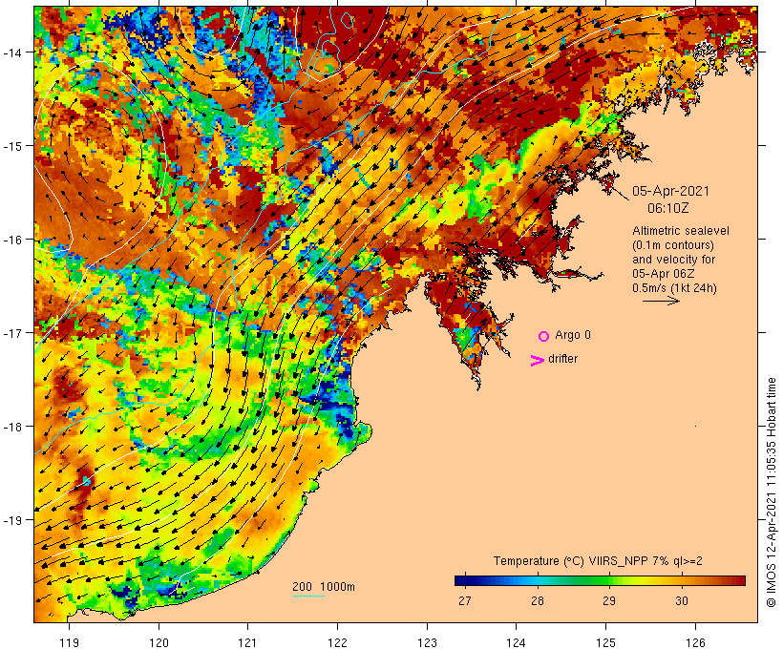Viewport: 783px width, 649px height.
Task: Click the '06:10Z' time text
Action: click(x=667, y=208)
